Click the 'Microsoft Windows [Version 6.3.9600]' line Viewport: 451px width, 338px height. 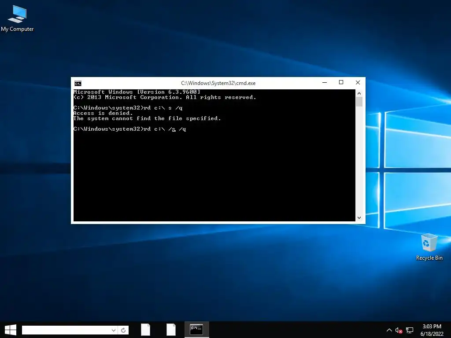point(137,92)
